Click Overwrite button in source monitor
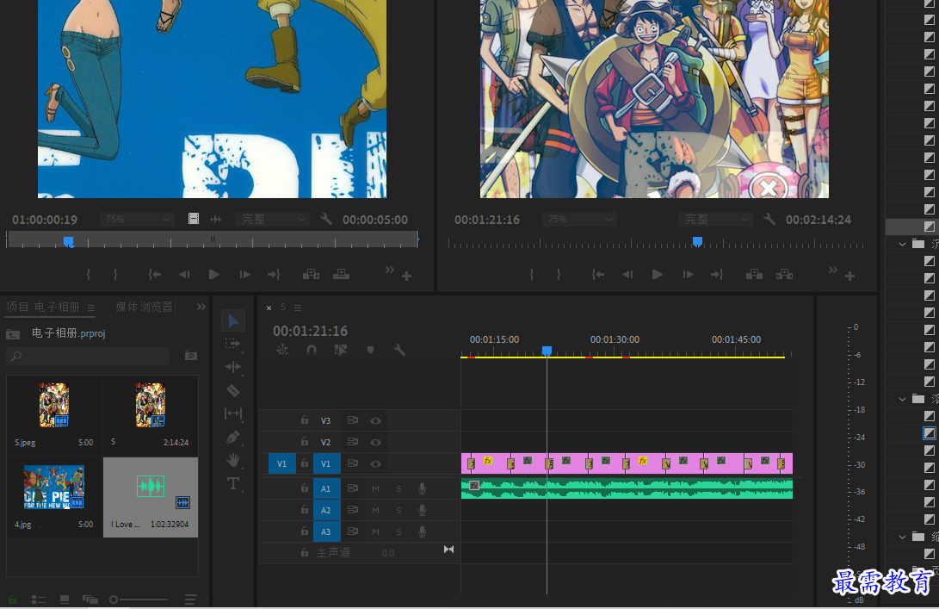939x609 pixels. [x=342, y=275]
